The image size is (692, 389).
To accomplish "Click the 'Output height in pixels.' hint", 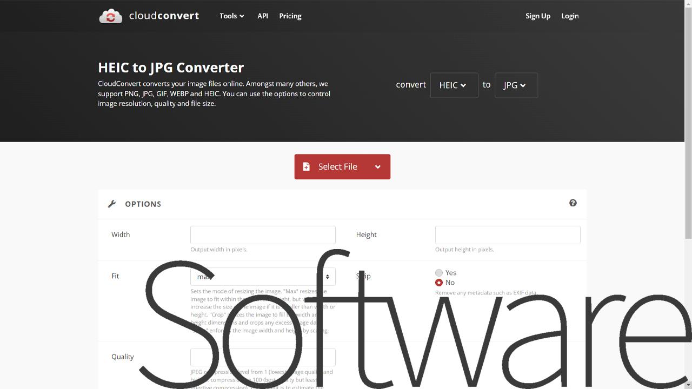I will coord(464,250).
